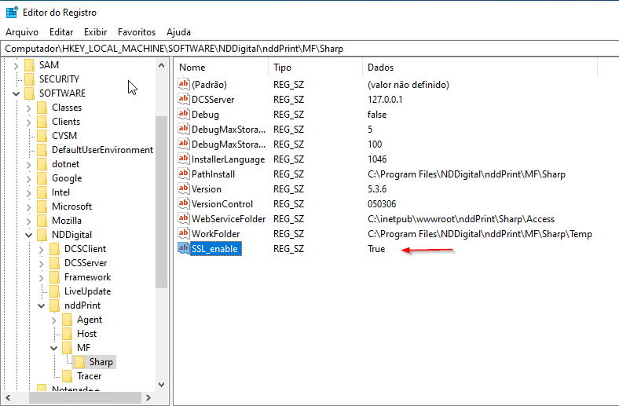Select the Tracer key in tree

click(89, 376)
